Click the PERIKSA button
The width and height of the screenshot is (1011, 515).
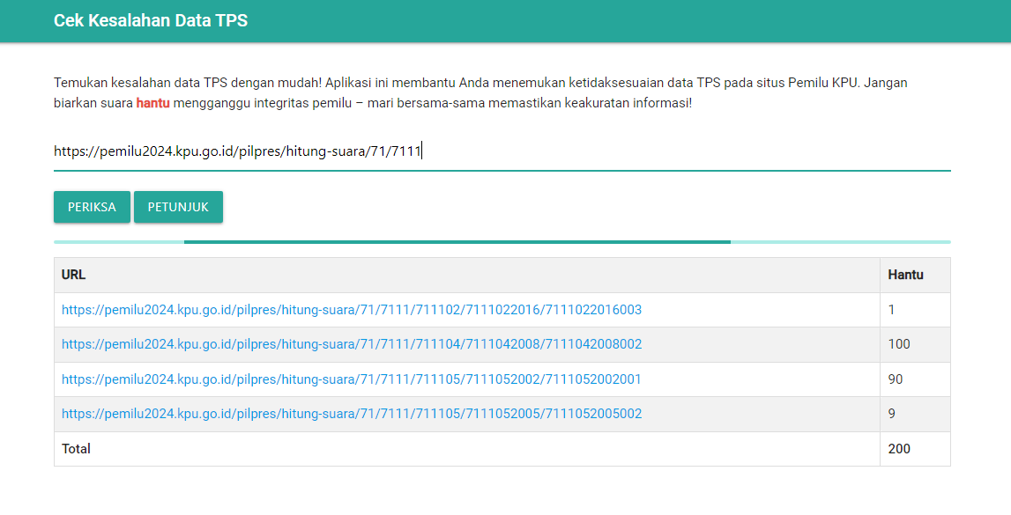pos(91,207)
